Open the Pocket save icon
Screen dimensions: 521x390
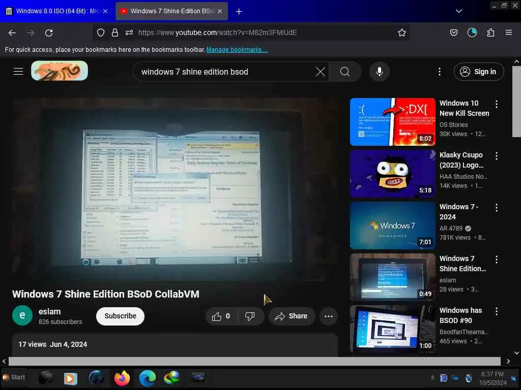coord(453,32)
